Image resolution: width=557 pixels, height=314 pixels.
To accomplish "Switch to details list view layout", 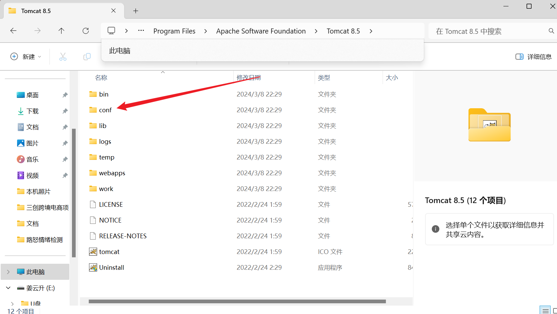I will 545,310.
